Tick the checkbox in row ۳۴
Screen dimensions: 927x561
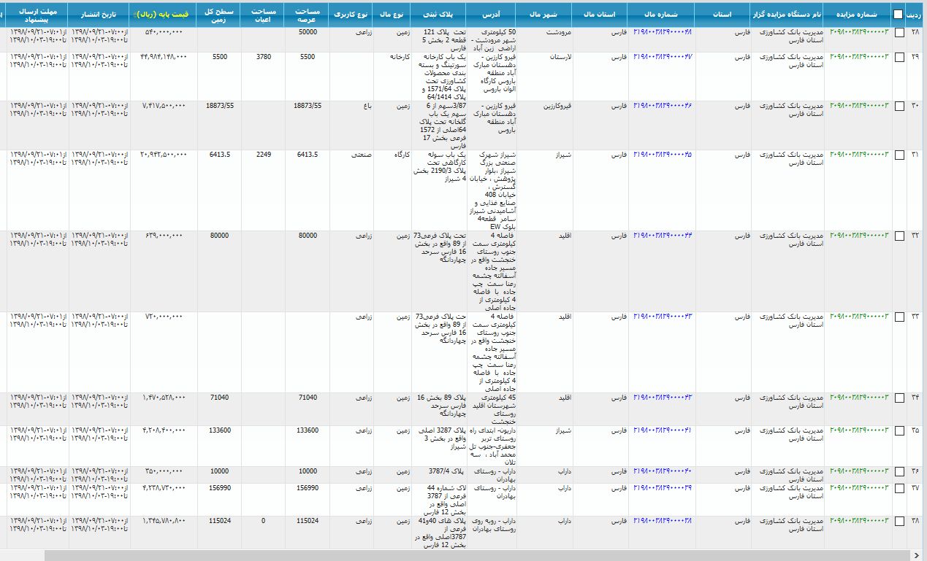(899, 398)
